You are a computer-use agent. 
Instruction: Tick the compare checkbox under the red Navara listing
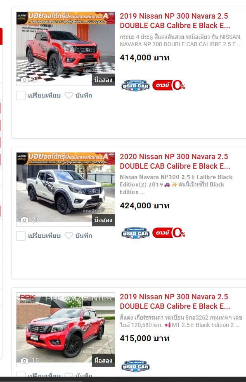click(21, 95)
